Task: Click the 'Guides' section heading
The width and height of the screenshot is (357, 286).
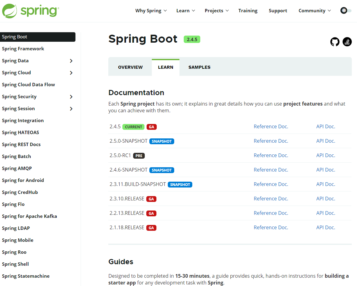Action: [x=121, y=262]
